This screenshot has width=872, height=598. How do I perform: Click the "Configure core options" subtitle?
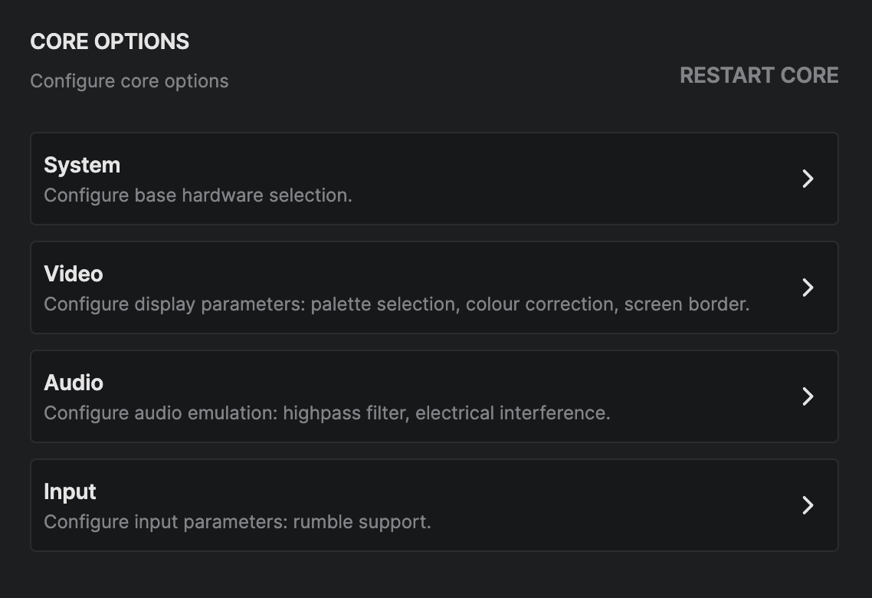coord(129,81)
